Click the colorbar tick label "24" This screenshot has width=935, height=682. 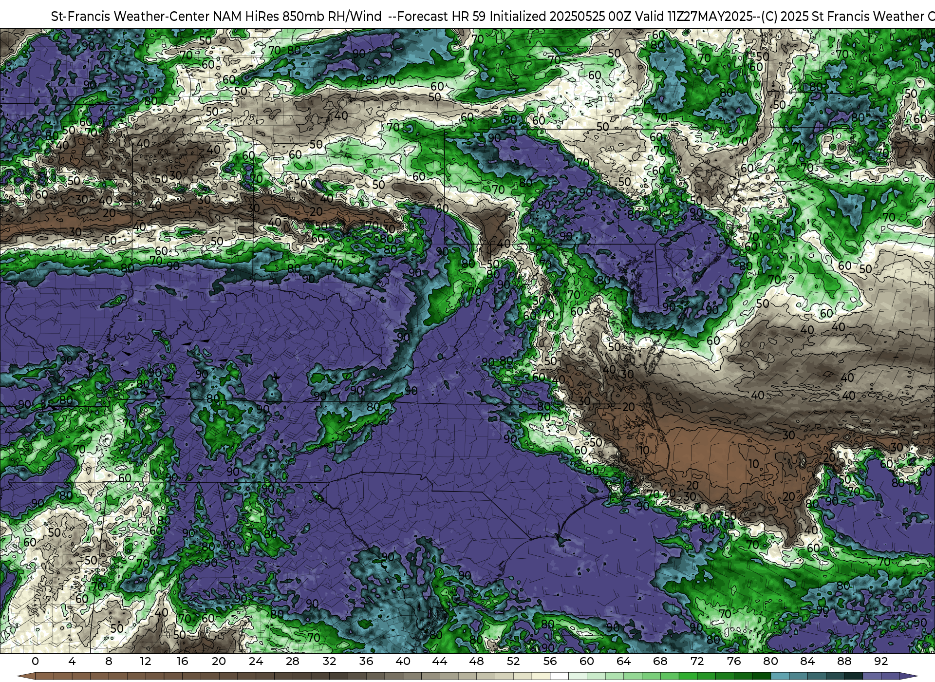click(256, 661)
